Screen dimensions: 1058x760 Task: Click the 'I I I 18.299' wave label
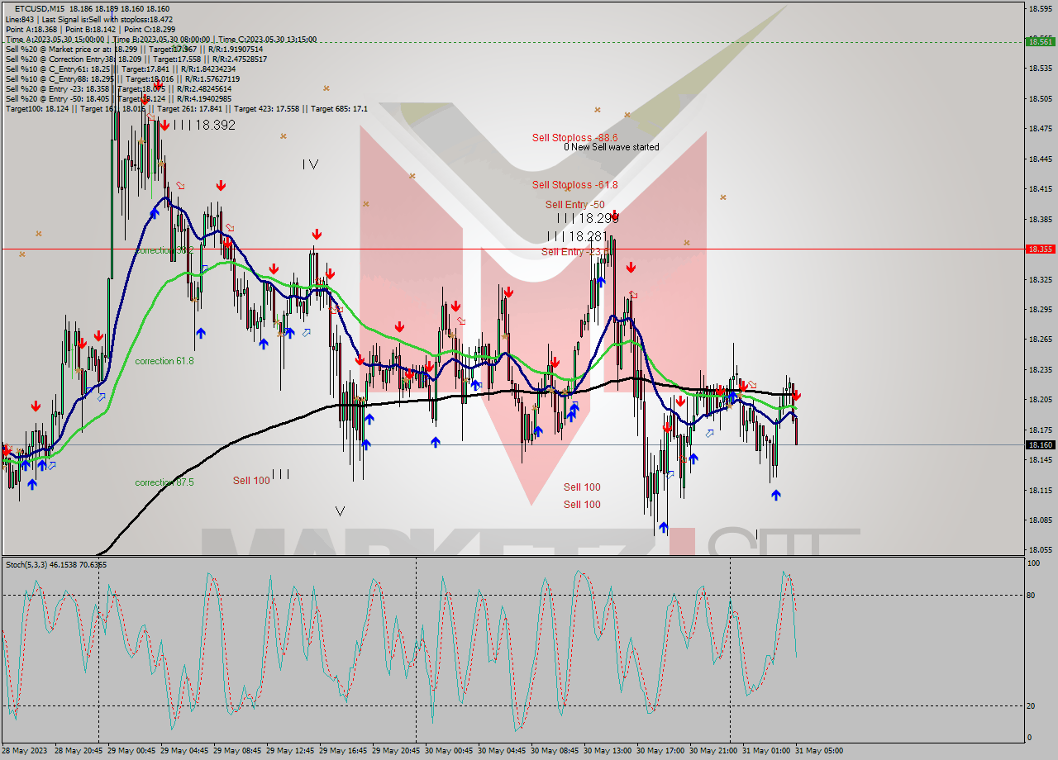[588, 219]
